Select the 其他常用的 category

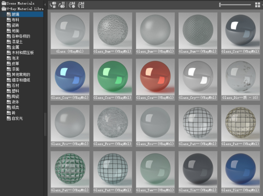click(x=19, y=75)
